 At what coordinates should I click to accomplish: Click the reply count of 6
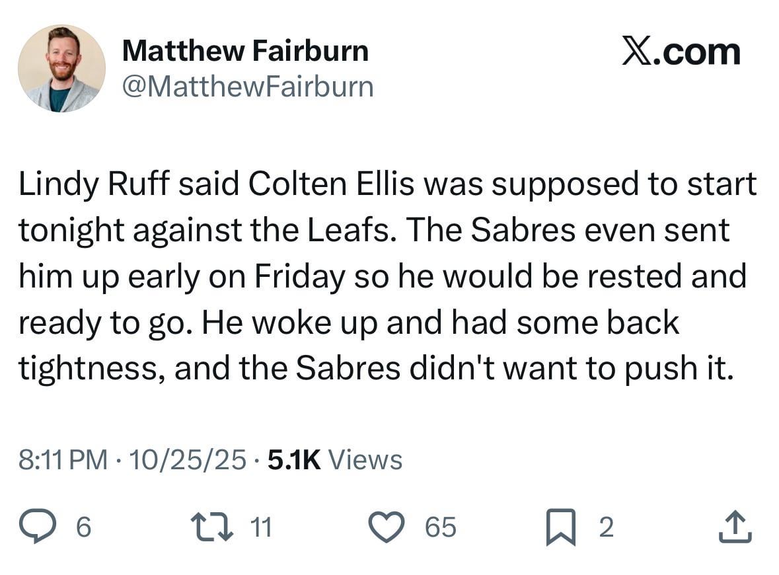click(83, 527)
